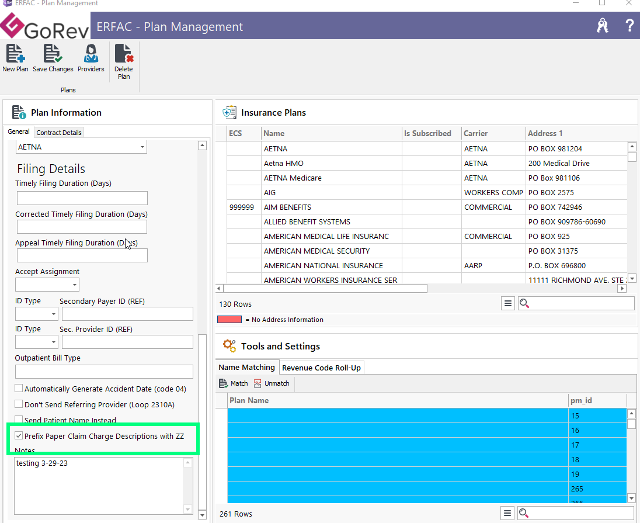Sort by the ECS column header

(244, 133)
